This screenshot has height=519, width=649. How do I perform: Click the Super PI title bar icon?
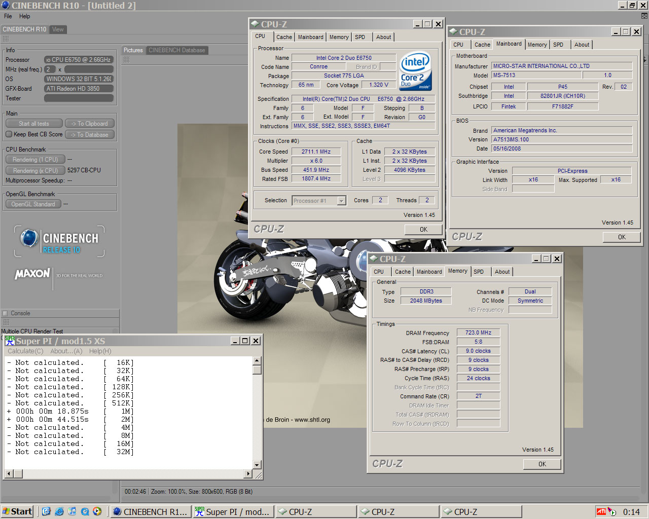click(10, 341)
